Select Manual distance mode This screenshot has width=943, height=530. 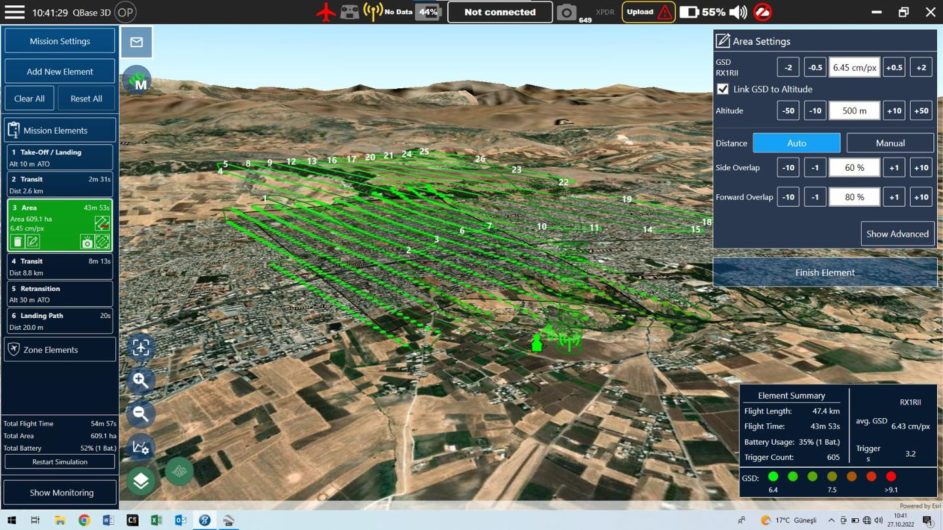(x=890, y=143)
